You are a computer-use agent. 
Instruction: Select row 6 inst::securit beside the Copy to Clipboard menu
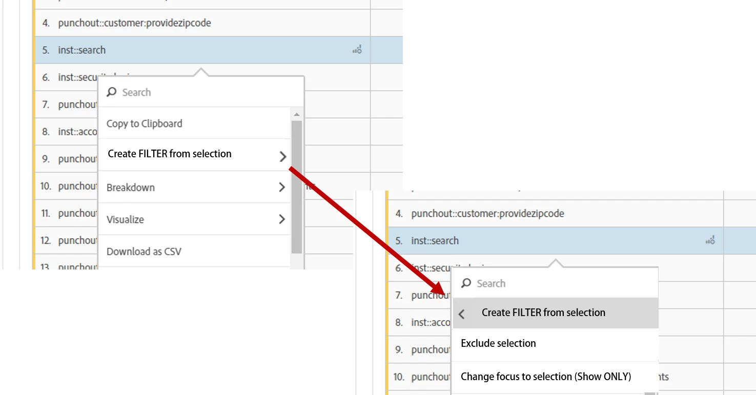coord(66,77)
